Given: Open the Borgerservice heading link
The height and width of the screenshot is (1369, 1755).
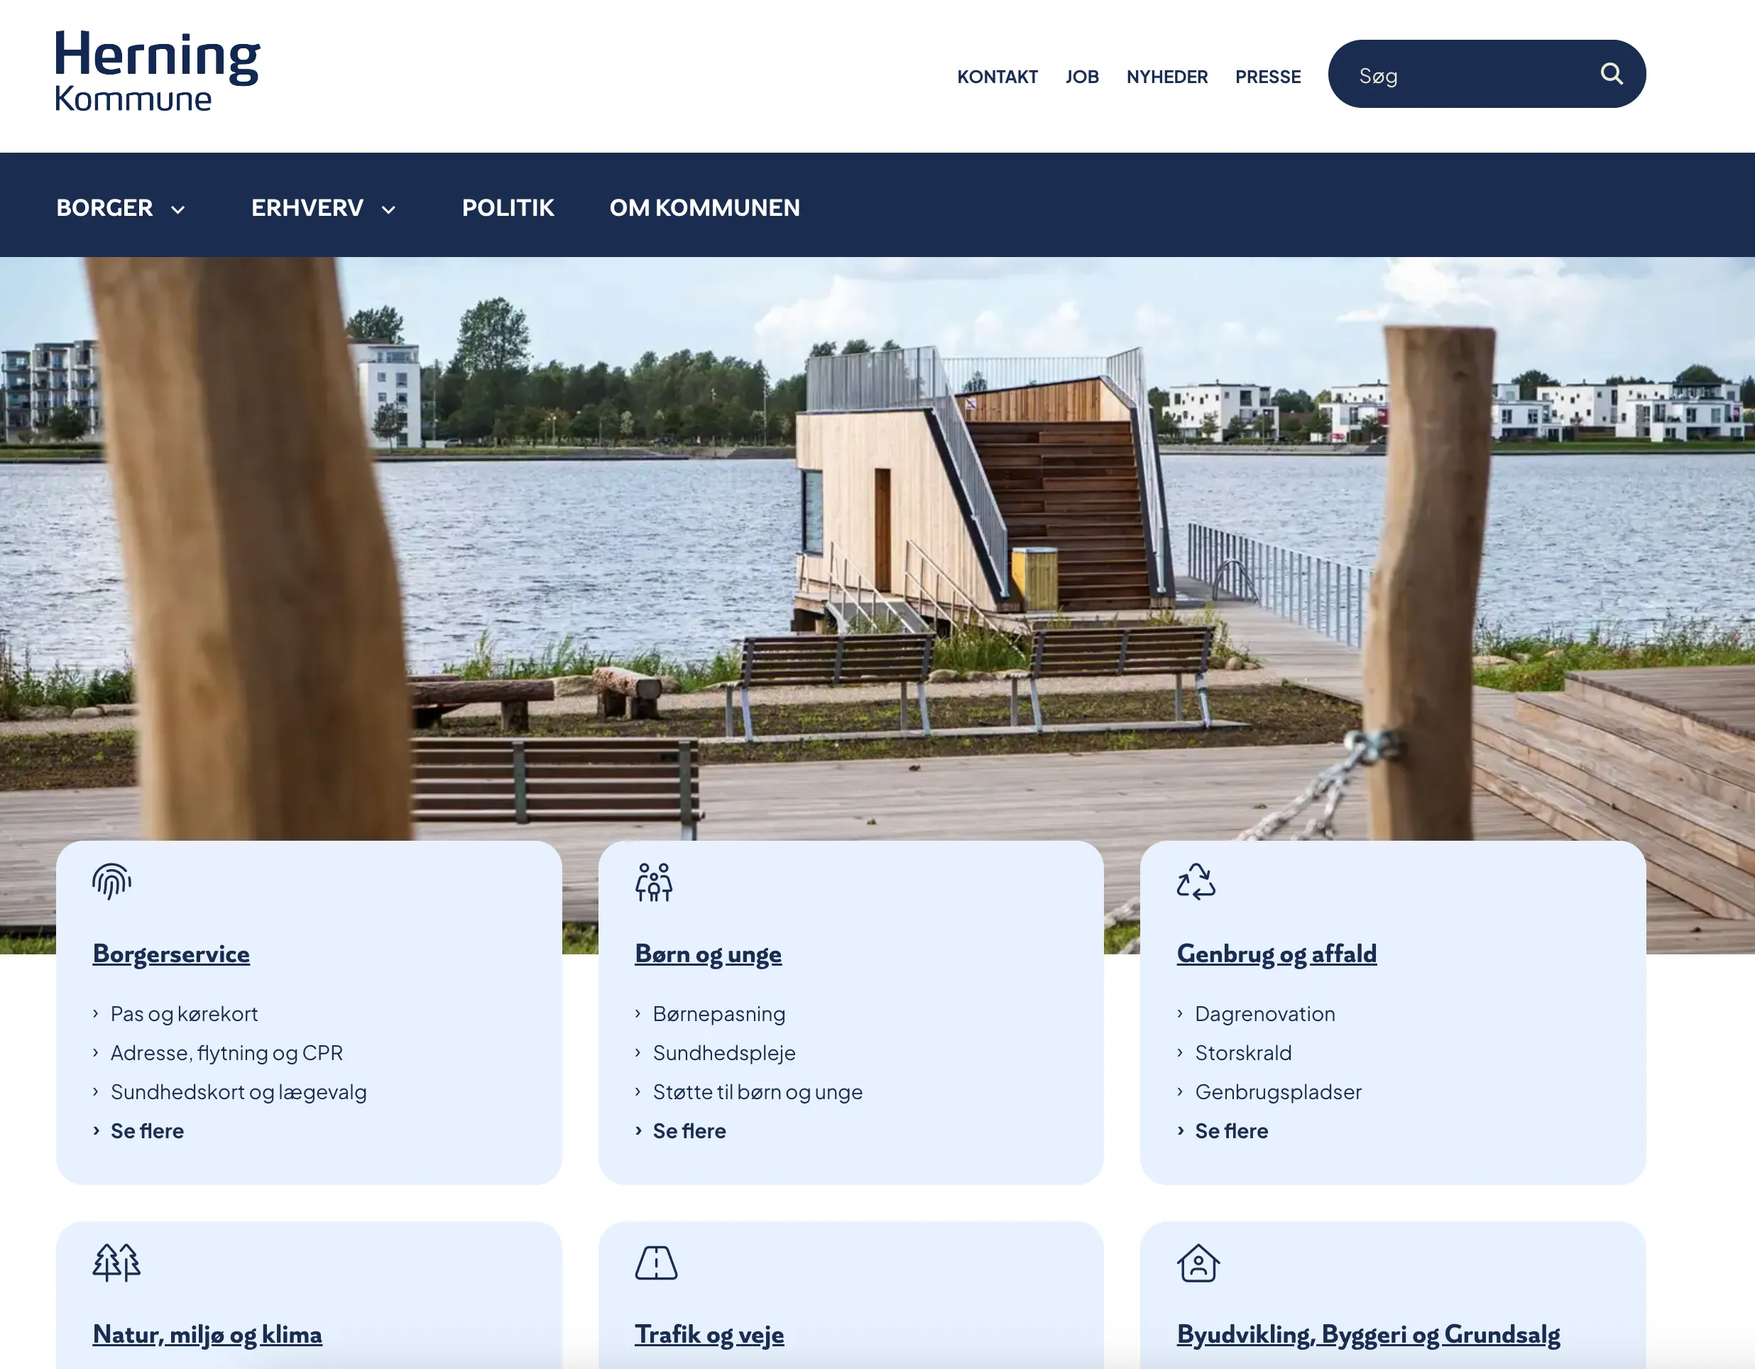Looking at the screenshot, I should [171, 954].
